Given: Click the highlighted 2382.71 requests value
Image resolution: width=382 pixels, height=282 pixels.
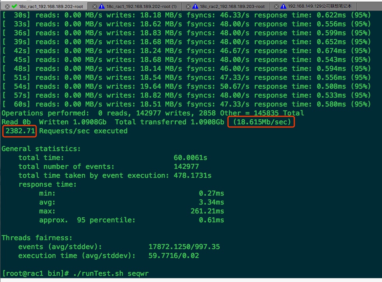Looking at the screenshot, I should [x=19, y=131].
